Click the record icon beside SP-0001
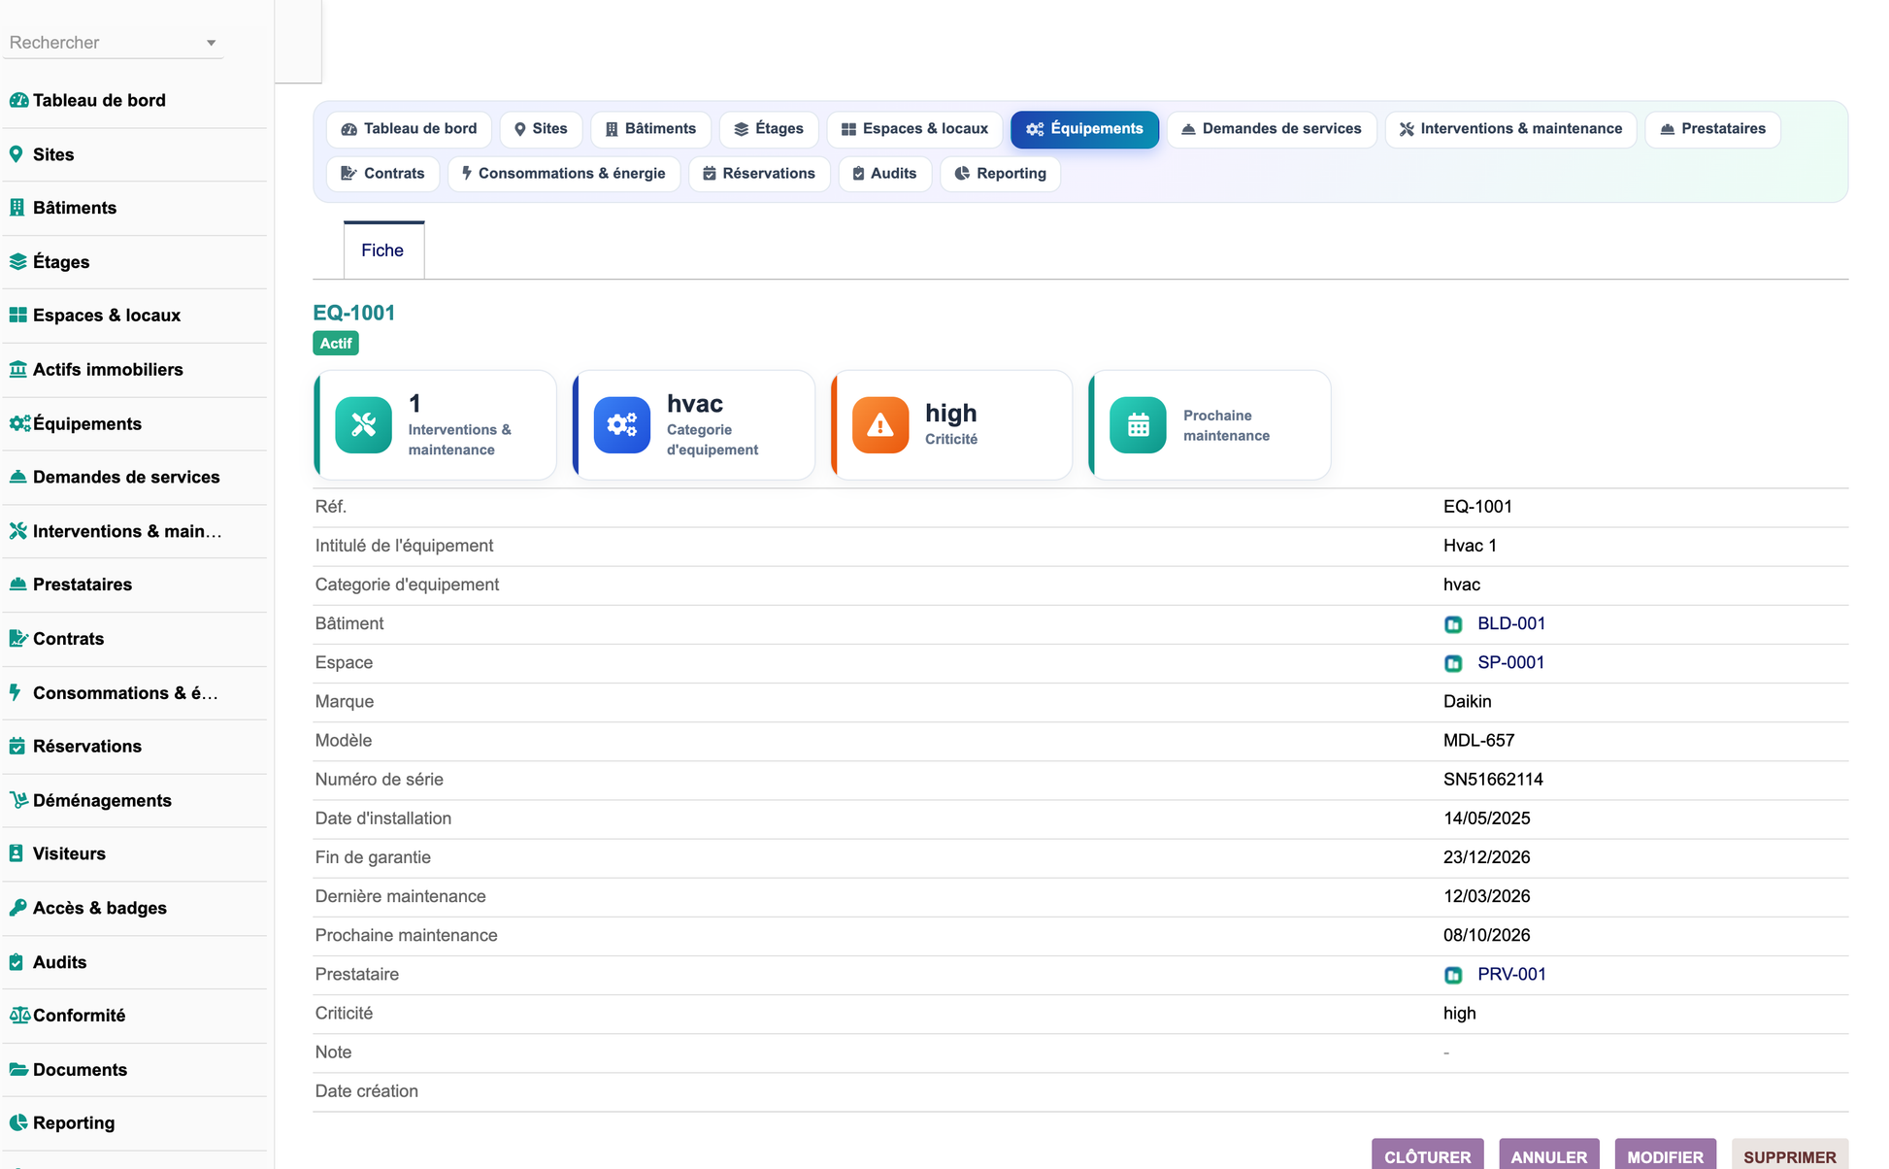Viewport: 1889px width, 1169px height. 1453,663
